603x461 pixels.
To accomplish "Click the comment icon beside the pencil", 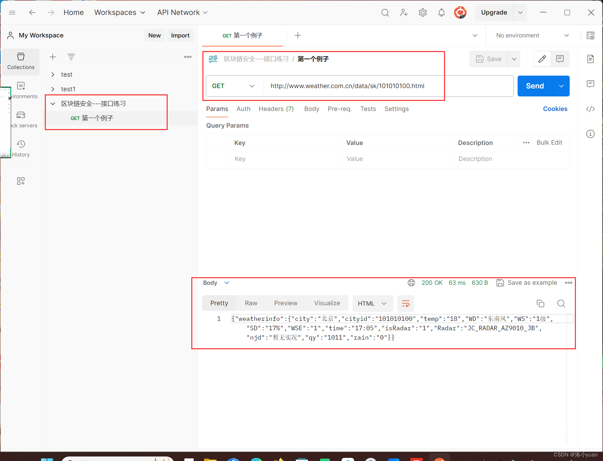I will coord(560,59).
